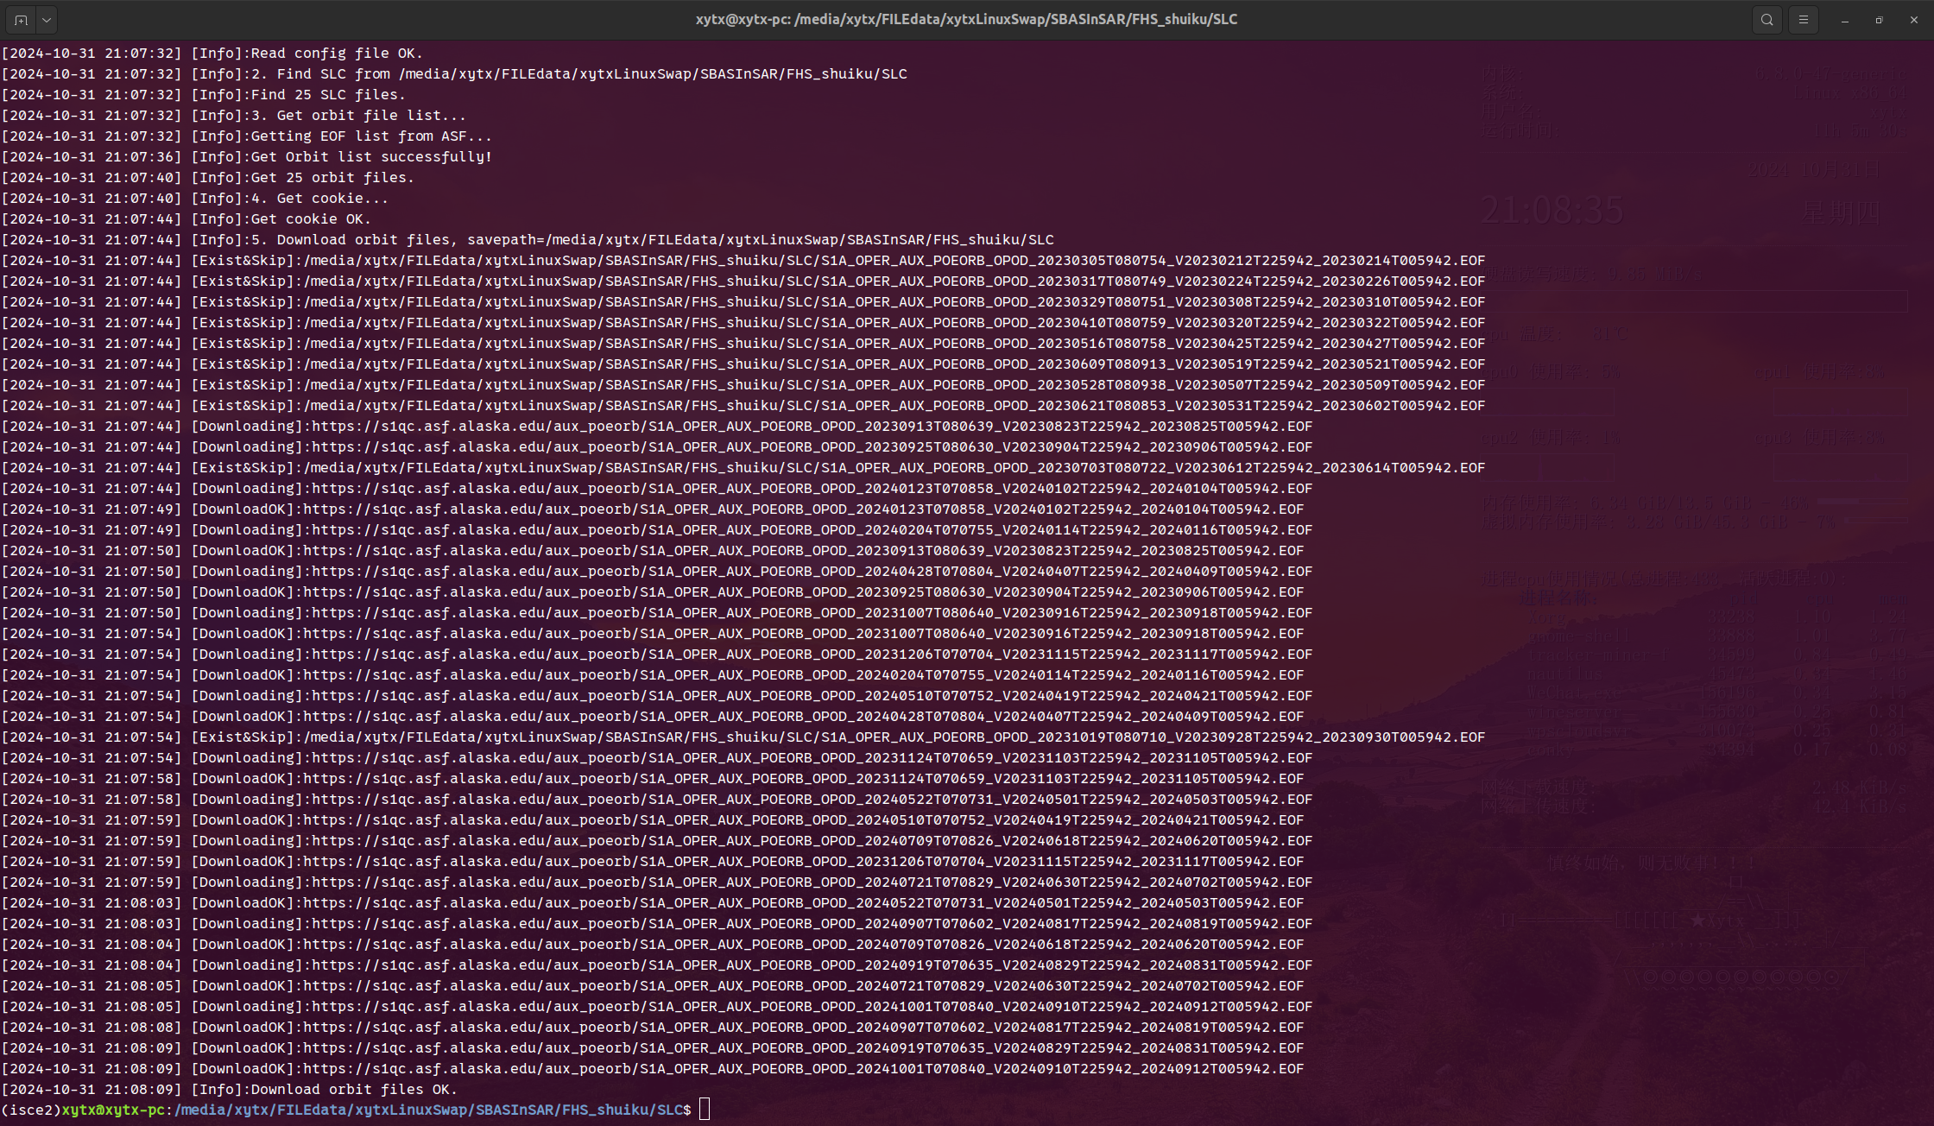Click the '2. Find SLC from' line
This screenshot has height=1126, width=1934.
454,74
